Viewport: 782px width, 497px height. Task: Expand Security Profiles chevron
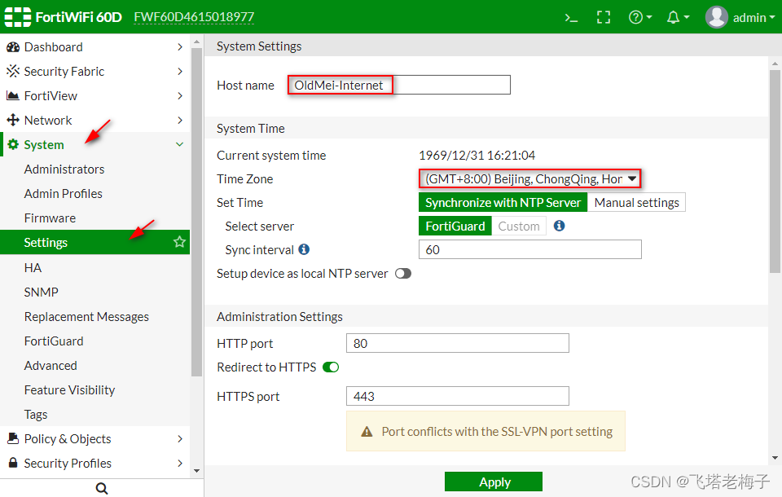[x=180, y=463]
